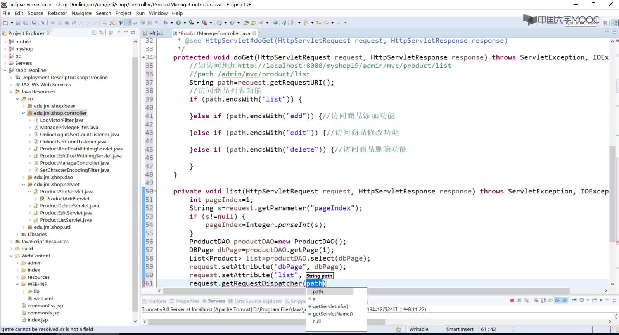Click the editor vertical scrollbar
Viewport: 619px width, 335px height.
pos(612,194)
